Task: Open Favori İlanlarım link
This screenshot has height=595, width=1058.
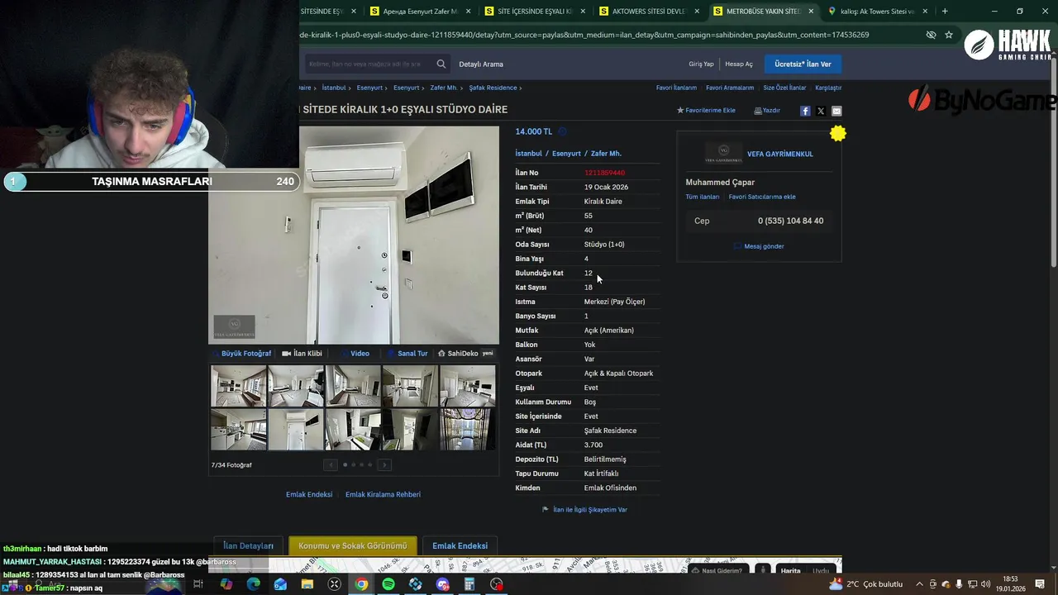Action: pyautogui.click(x=676, y=88)
